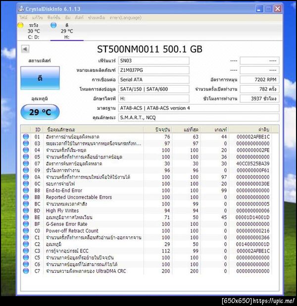
Task: Click status icon of attribute 09
Action: click(26, 170)
